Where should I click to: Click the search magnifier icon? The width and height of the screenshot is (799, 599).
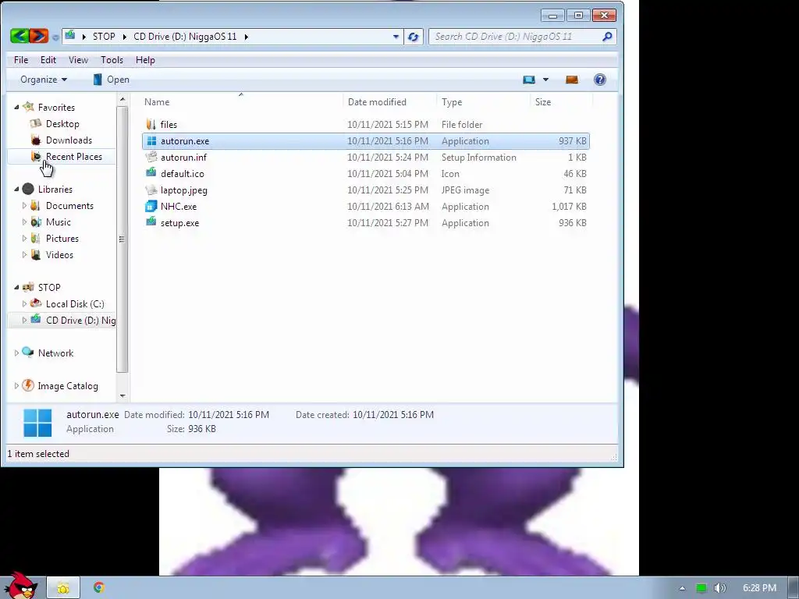[x=607, y=37]
